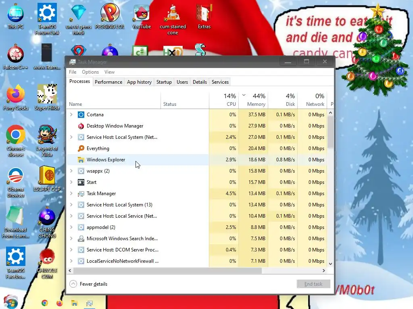Screen dimensions: 413x309
Task: Sort processes by Memory column
Action: click(x=253, y=100)
